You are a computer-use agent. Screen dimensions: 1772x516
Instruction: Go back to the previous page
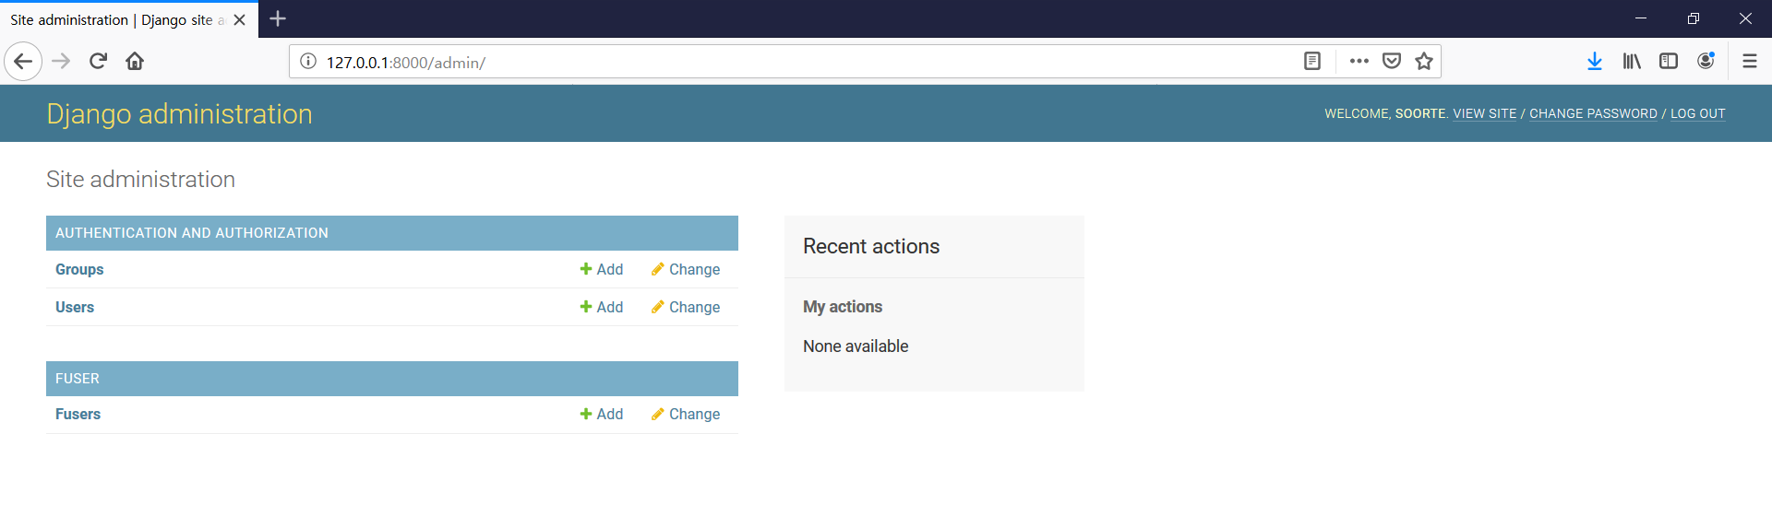pos(23,62)
